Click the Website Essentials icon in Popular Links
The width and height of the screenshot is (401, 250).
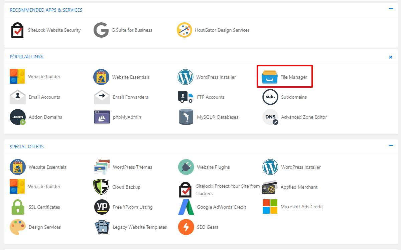point(101,77)
